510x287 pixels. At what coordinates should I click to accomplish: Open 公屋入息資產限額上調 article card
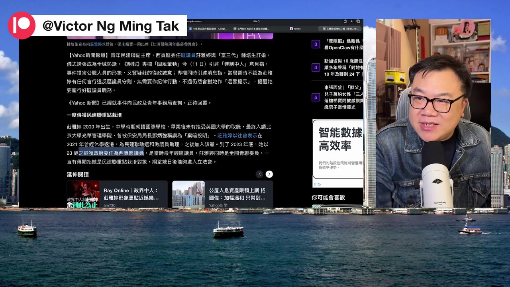223,194
